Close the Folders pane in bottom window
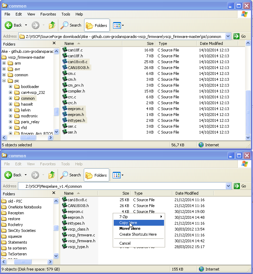Screen dimensions: 253x274 [54, 193]
